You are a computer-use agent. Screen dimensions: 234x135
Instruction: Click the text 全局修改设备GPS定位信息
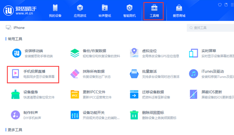click(161, 56)
